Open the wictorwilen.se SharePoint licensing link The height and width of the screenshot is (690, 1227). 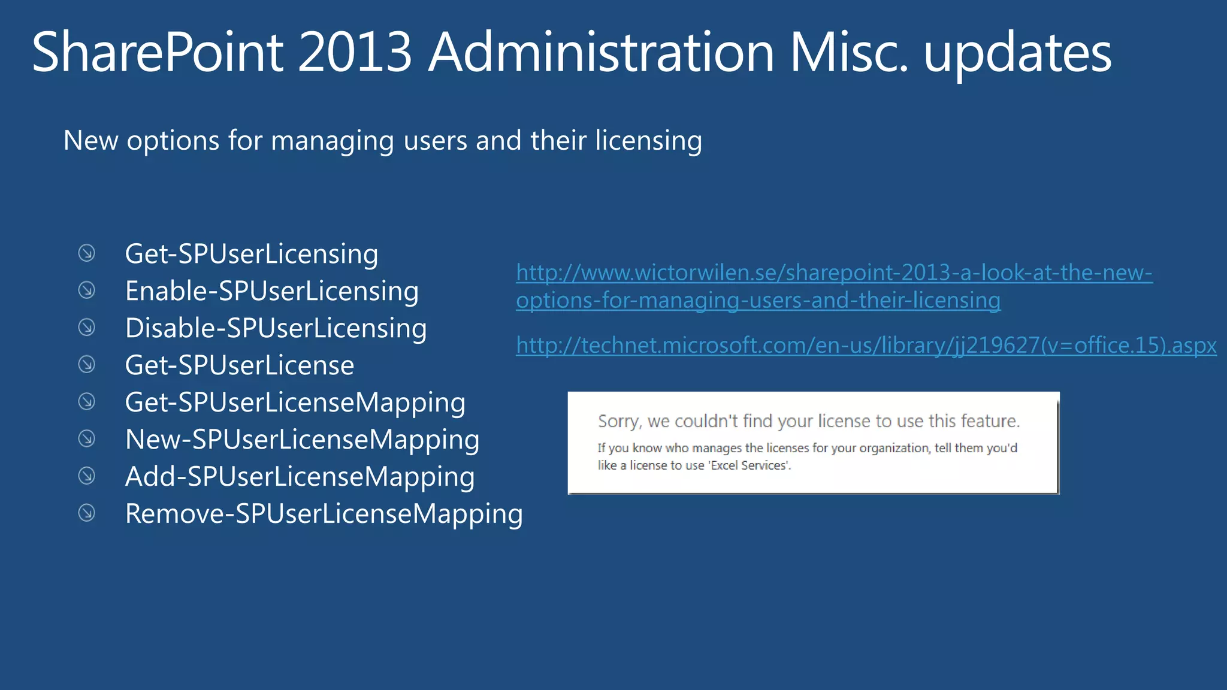pos(834,286)
